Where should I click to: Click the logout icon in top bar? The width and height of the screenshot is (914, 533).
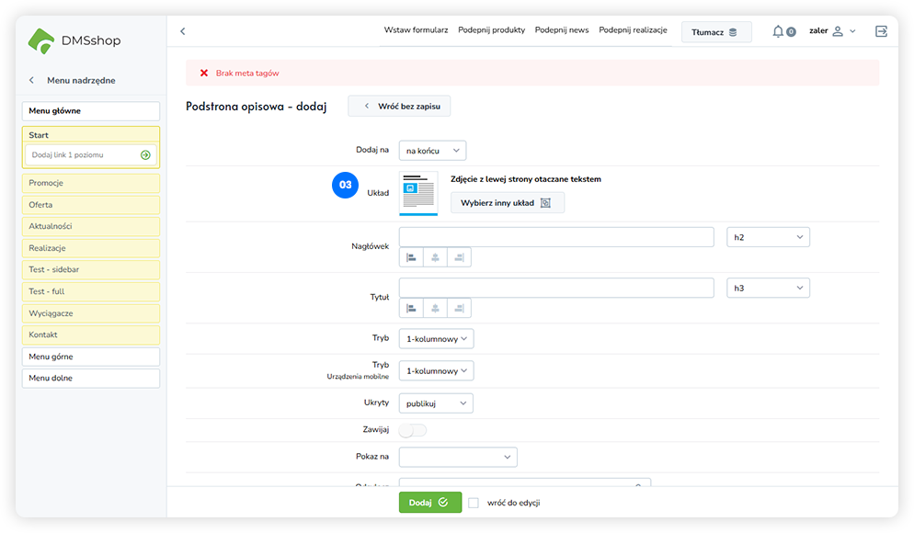[x=881, y=31]
